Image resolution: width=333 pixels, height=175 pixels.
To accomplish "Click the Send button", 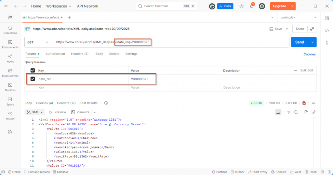I will pyautogui.click(x=300, y=42).
